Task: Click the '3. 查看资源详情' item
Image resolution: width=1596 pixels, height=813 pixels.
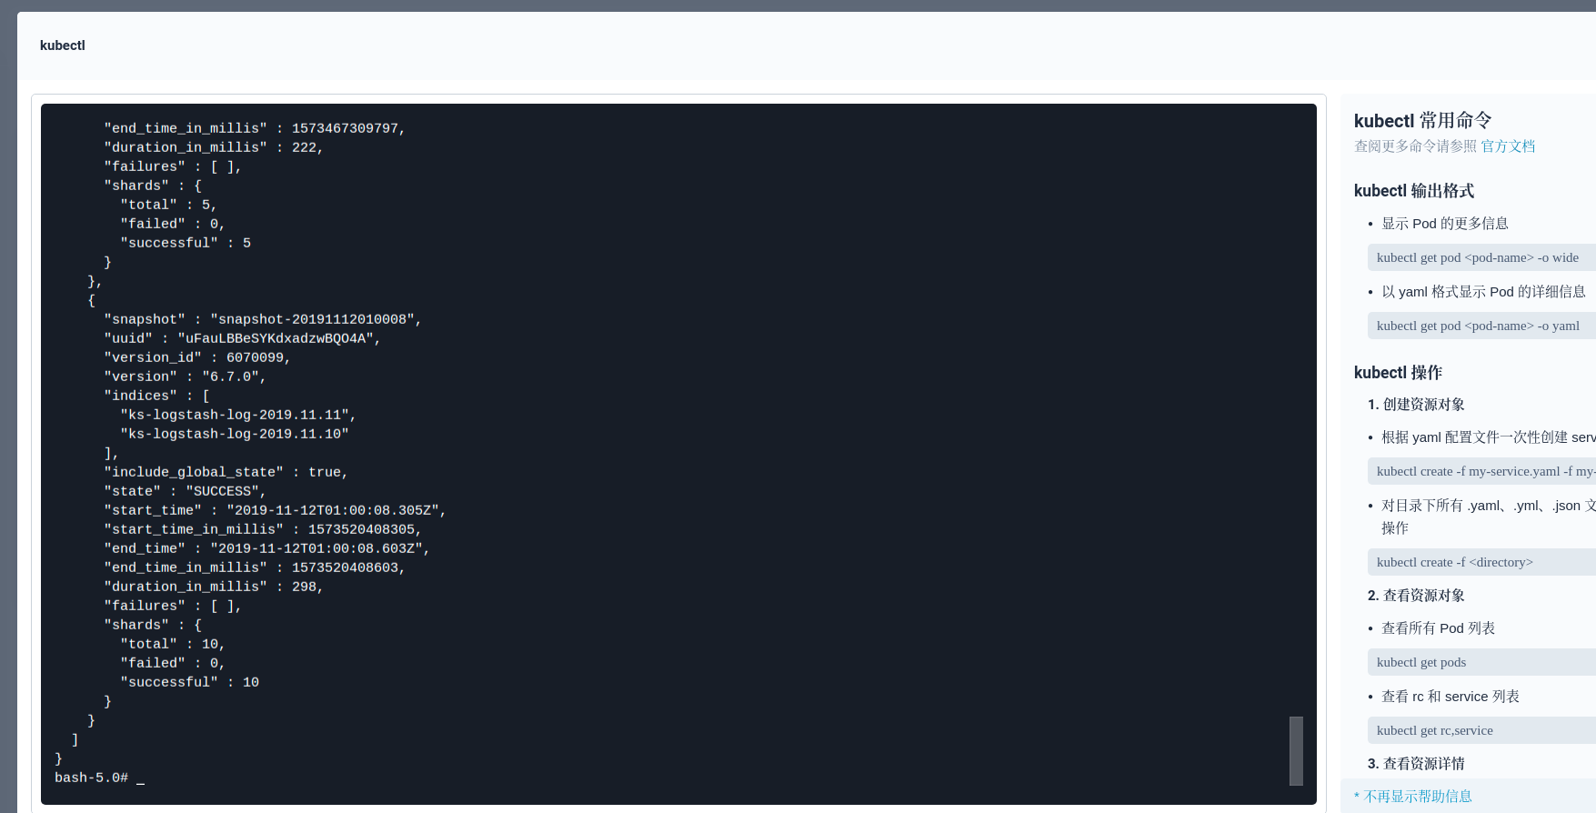Action: coord(1416,764)
